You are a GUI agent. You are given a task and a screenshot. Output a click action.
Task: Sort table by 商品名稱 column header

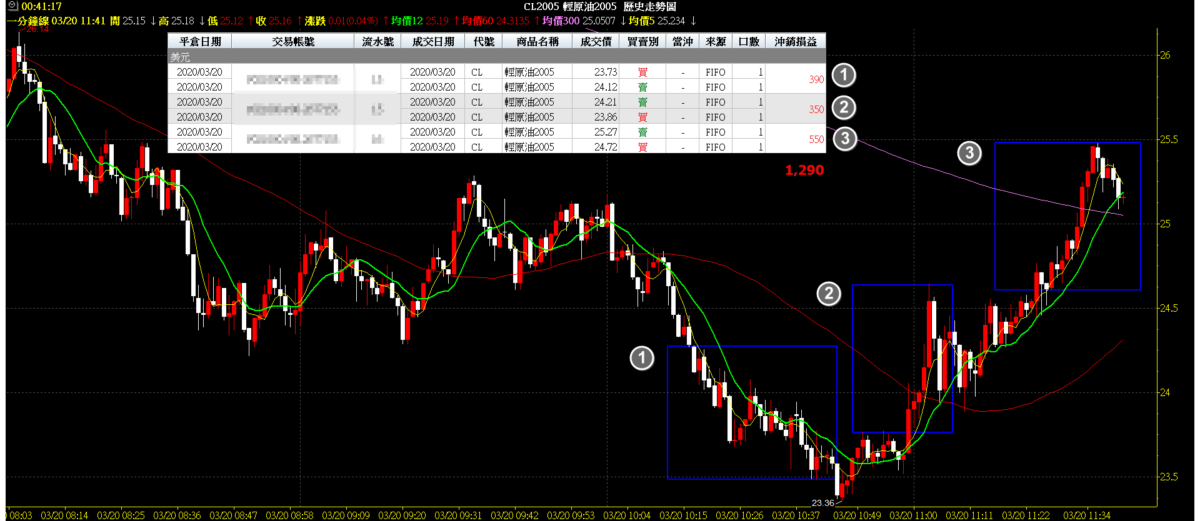537,41
